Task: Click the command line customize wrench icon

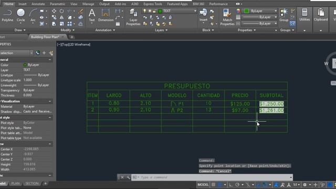Action: pyautogui.click(x=128, y=177)
